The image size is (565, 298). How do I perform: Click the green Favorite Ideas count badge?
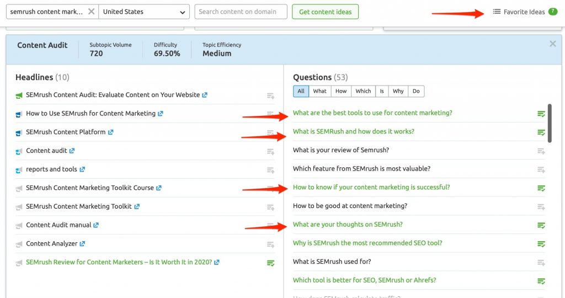point(553,12)
